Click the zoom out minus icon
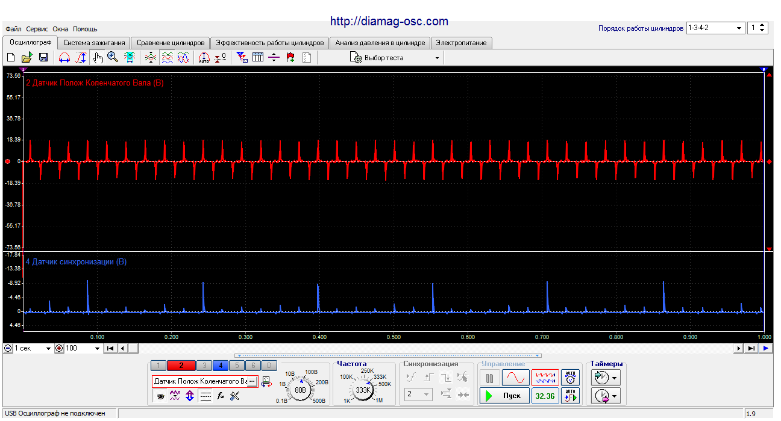Screen dimensions: 781x421 click(x=7, y=348)
